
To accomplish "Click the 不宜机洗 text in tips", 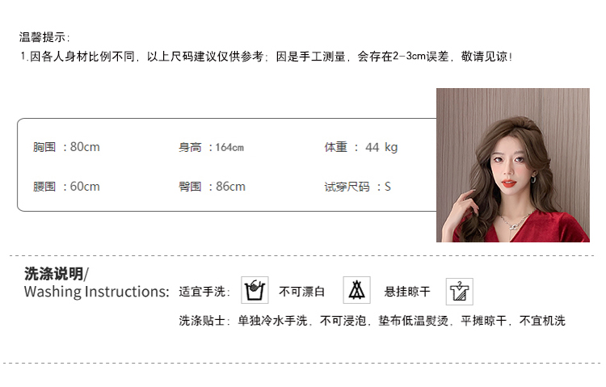I will tap(542, 321).
